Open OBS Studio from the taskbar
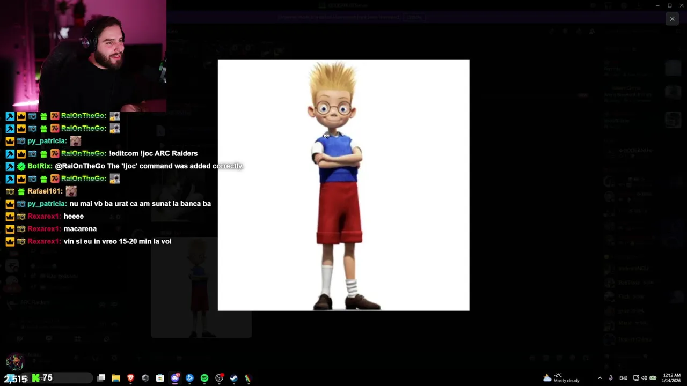The image size is (687, 386). [219, 378]
